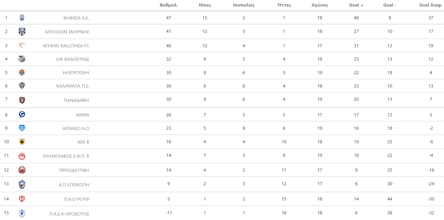Click the ΠΡΟΟΔΕΥΤΙΚΗ red round crest
Screen dimensions: 444x220
click(x=22, y=170)
